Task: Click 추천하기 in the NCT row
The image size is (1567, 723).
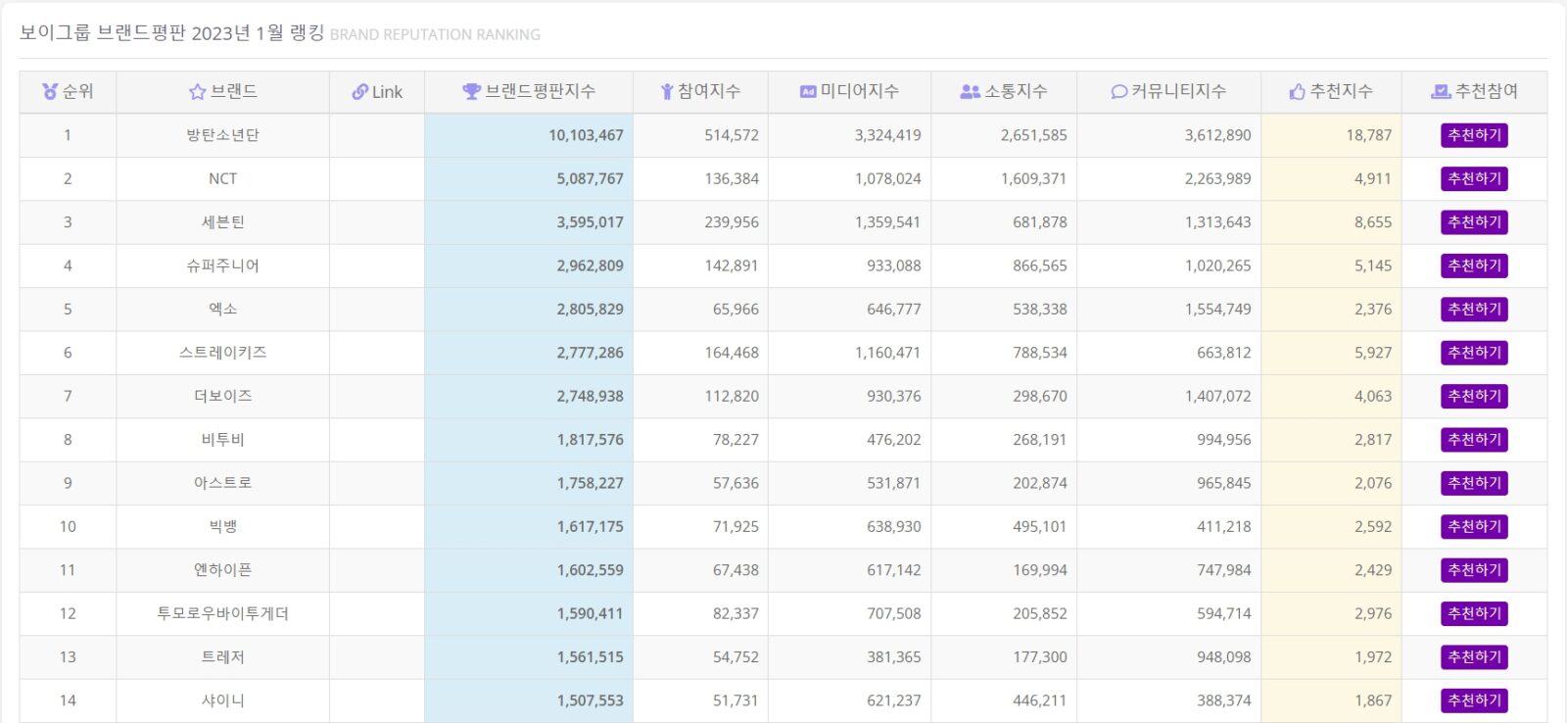Action: click(x=1474, y=178)
